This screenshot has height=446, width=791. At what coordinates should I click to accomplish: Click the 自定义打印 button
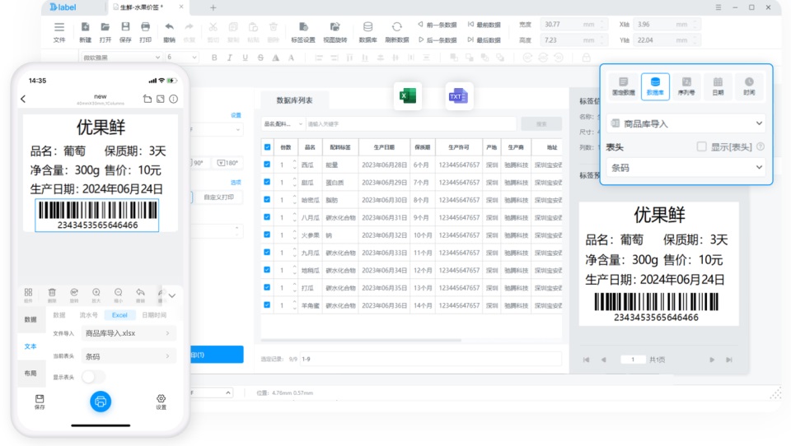click(x=218, y=197)
